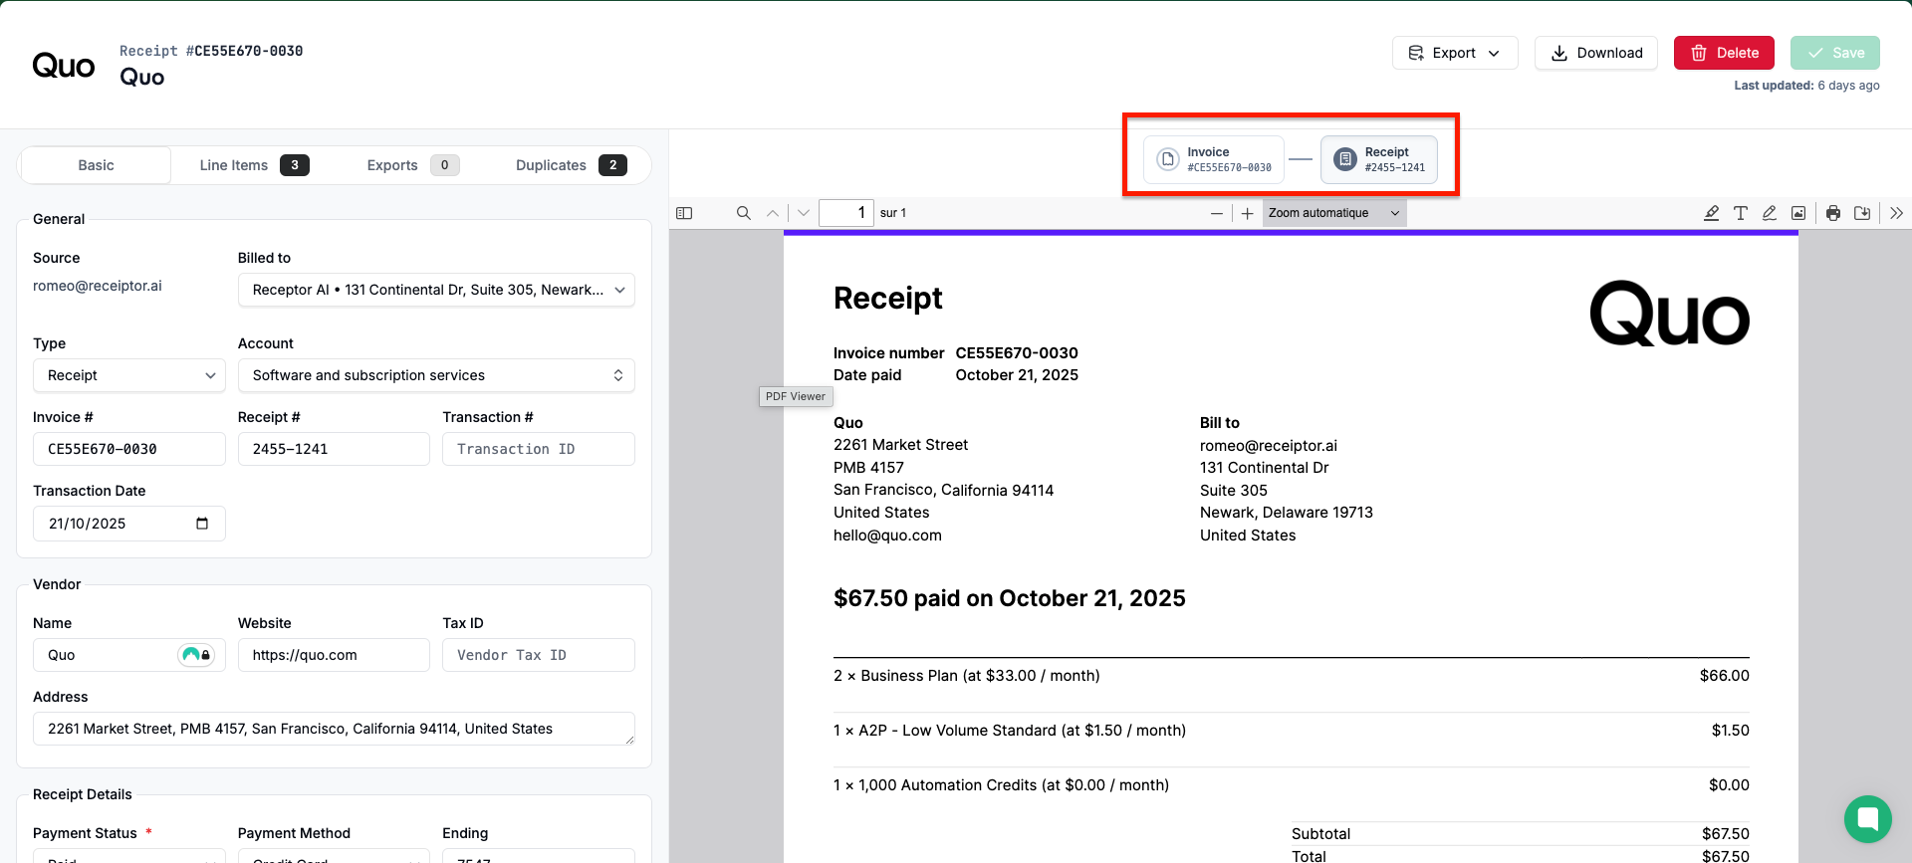The width and height of the screenshot is (1912, 863).
Task: Edit the Invoice # field
Action: (129, 449)
